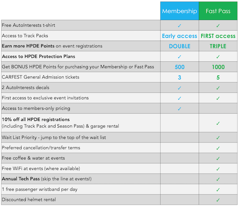The image size is (239, 206).
Task: Click the Membership checkmark for members-only pricing
Action: (180, 108)
